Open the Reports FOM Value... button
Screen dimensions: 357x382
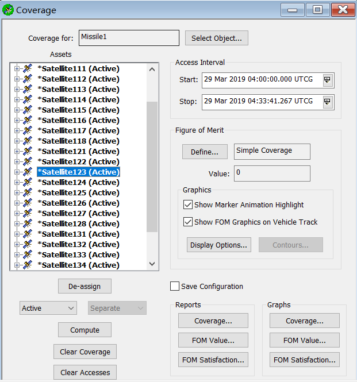click(x=213, y=340)
